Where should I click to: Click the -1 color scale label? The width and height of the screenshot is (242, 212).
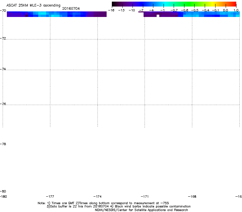(162, 10)
